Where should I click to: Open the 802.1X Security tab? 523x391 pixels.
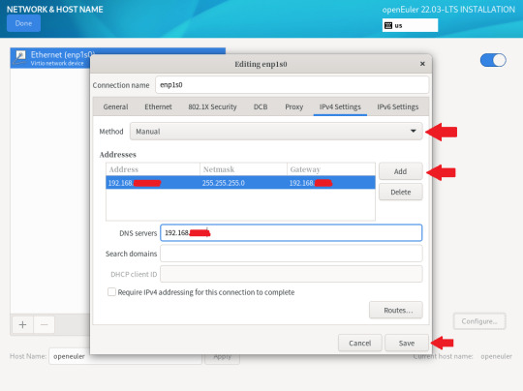pos(212,107)
